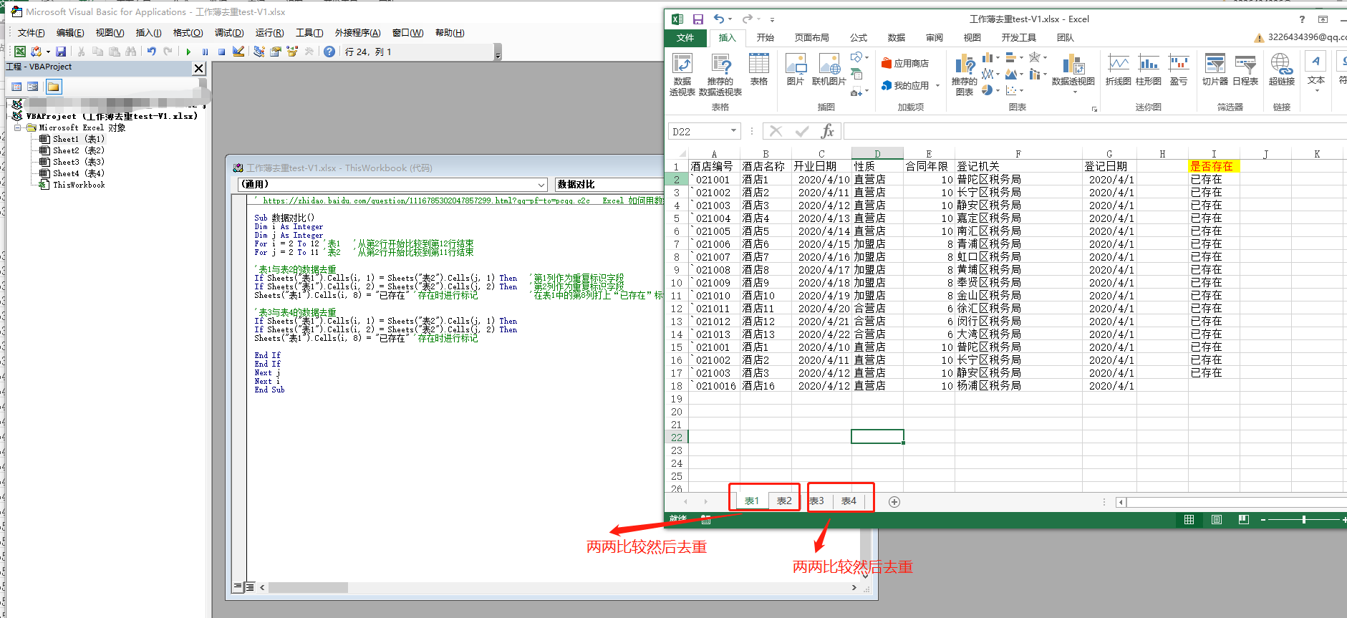Close the VBAProject explorer panel

pyautogui.click(x=199, y=68)
